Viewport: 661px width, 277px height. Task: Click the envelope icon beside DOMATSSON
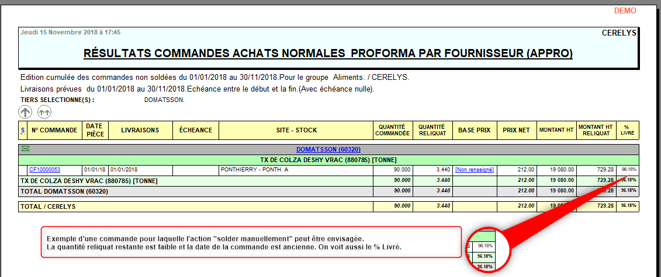click(26, 149)
